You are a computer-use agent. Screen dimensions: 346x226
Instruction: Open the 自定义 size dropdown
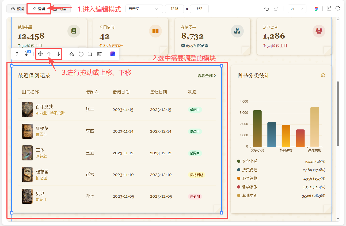[x=144, y=9]
